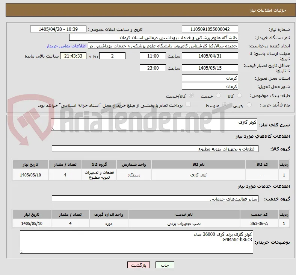
Task: Click the مورد unit cell in services table
Action: coord(109,223)
